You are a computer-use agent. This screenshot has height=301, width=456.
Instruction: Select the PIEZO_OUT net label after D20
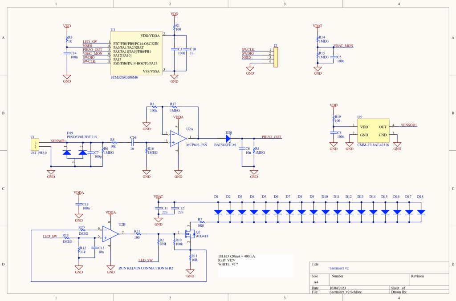coord(271,137)
